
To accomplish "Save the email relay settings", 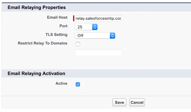I will pos(119,102).
